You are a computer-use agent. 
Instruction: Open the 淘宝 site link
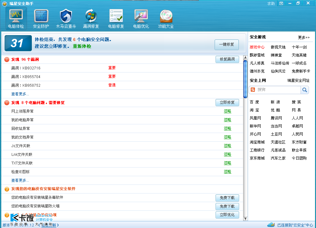tap(254, 110)
